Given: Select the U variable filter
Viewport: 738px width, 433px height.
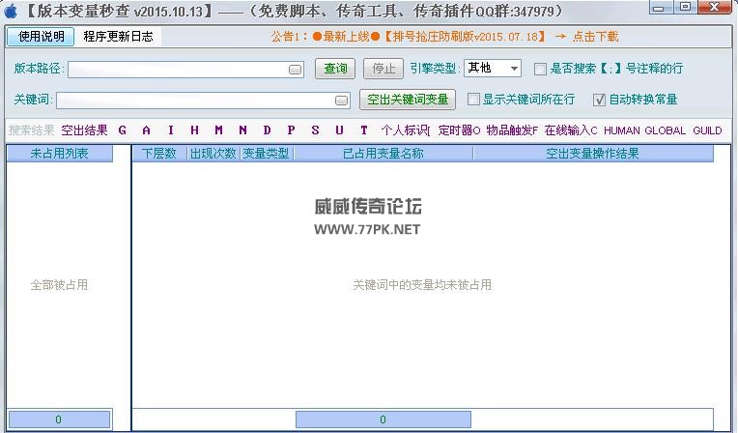Looking at the screenshot, I should click(339, 130).
